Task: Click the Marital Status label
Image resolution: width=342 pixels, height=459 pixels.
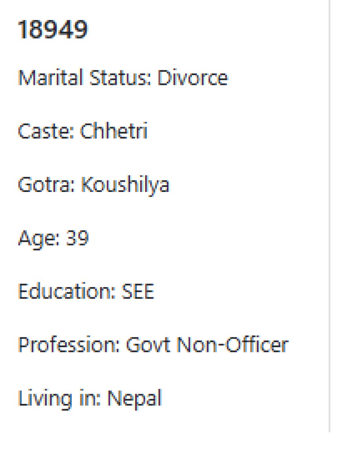Action: point(85,78)
